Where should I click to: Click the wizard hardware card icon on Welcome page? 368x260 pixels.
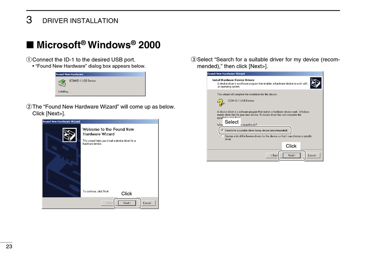coord(70,135)
